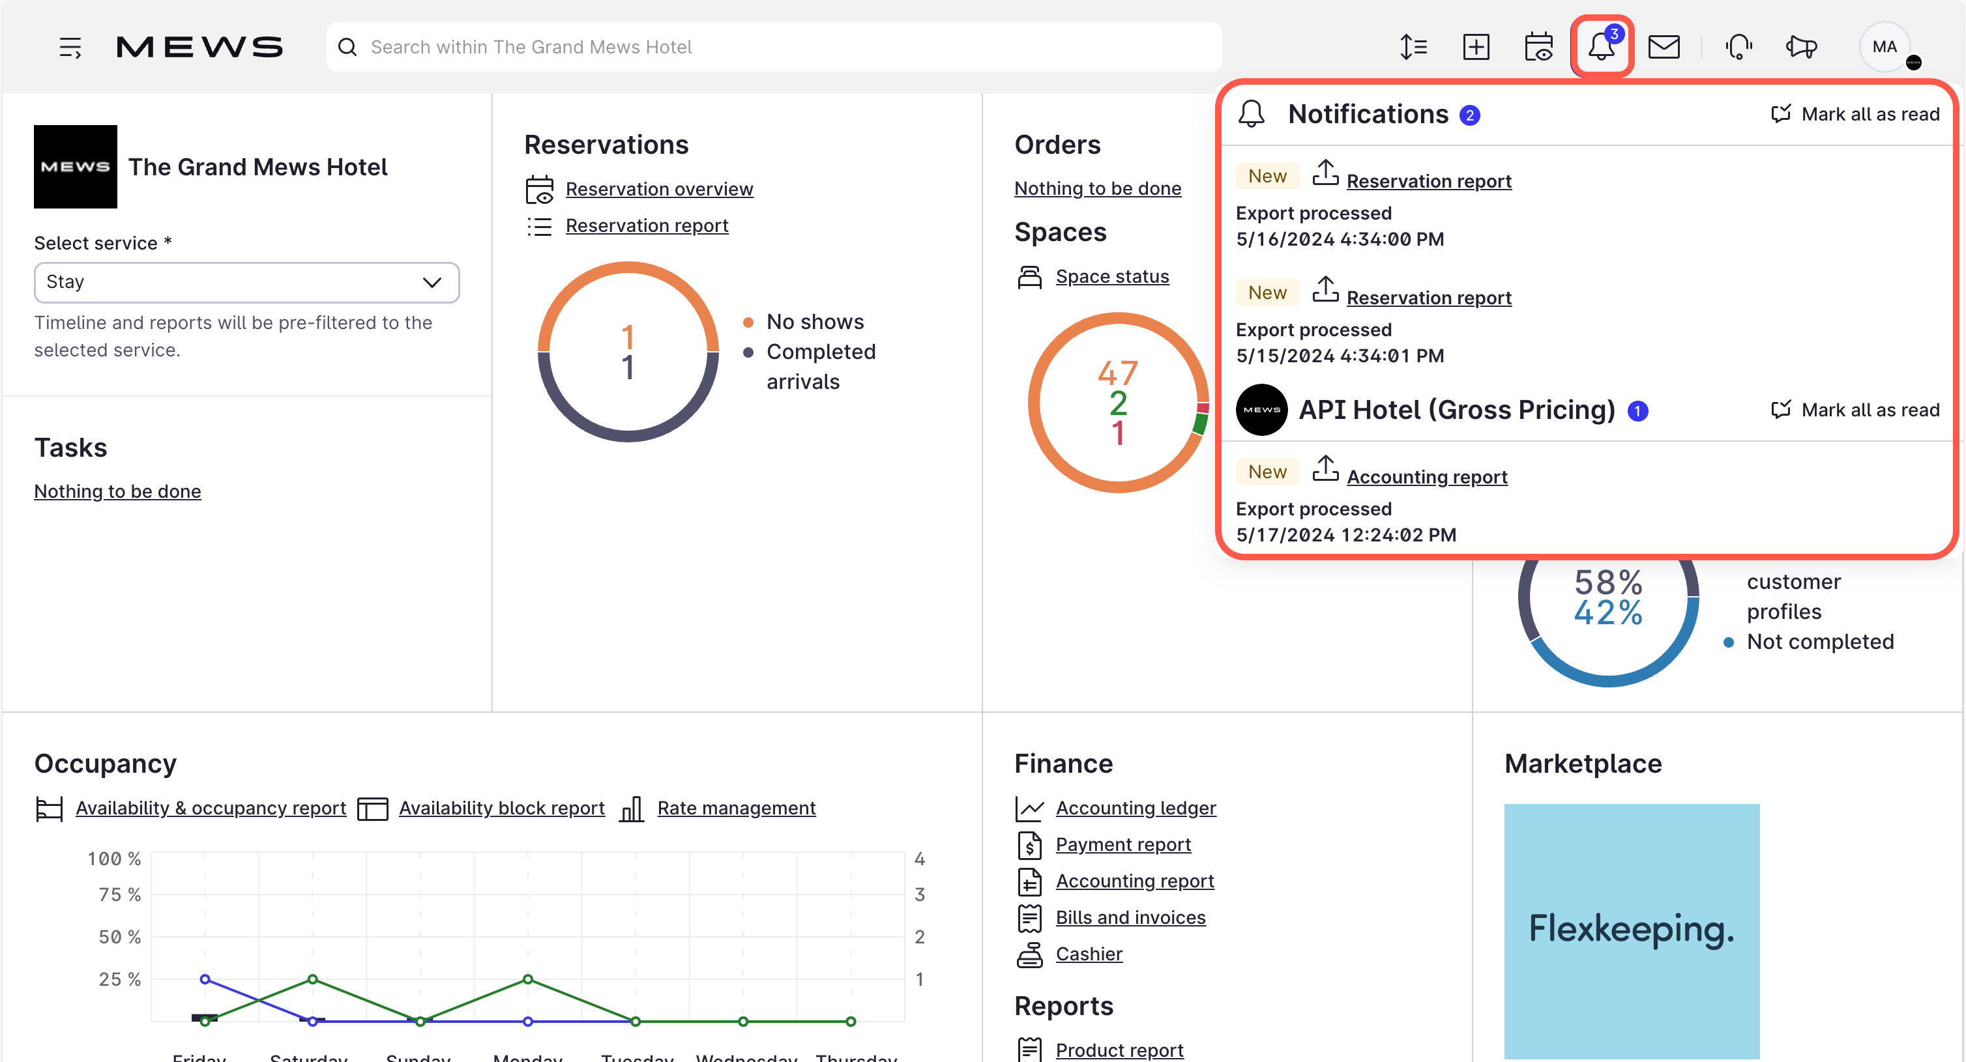The height and width of the screenshot is (1062, 1966).
Task: Open Rate management link
Action: [736, 808]
